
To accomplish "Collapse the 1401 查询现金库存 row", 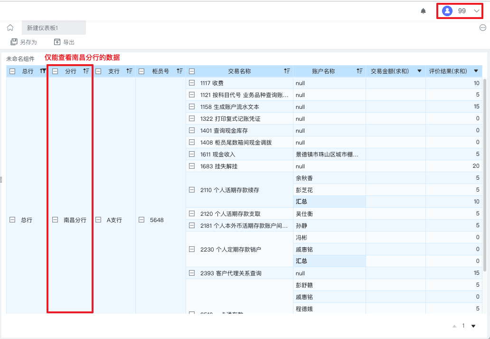I will point(192,131).
